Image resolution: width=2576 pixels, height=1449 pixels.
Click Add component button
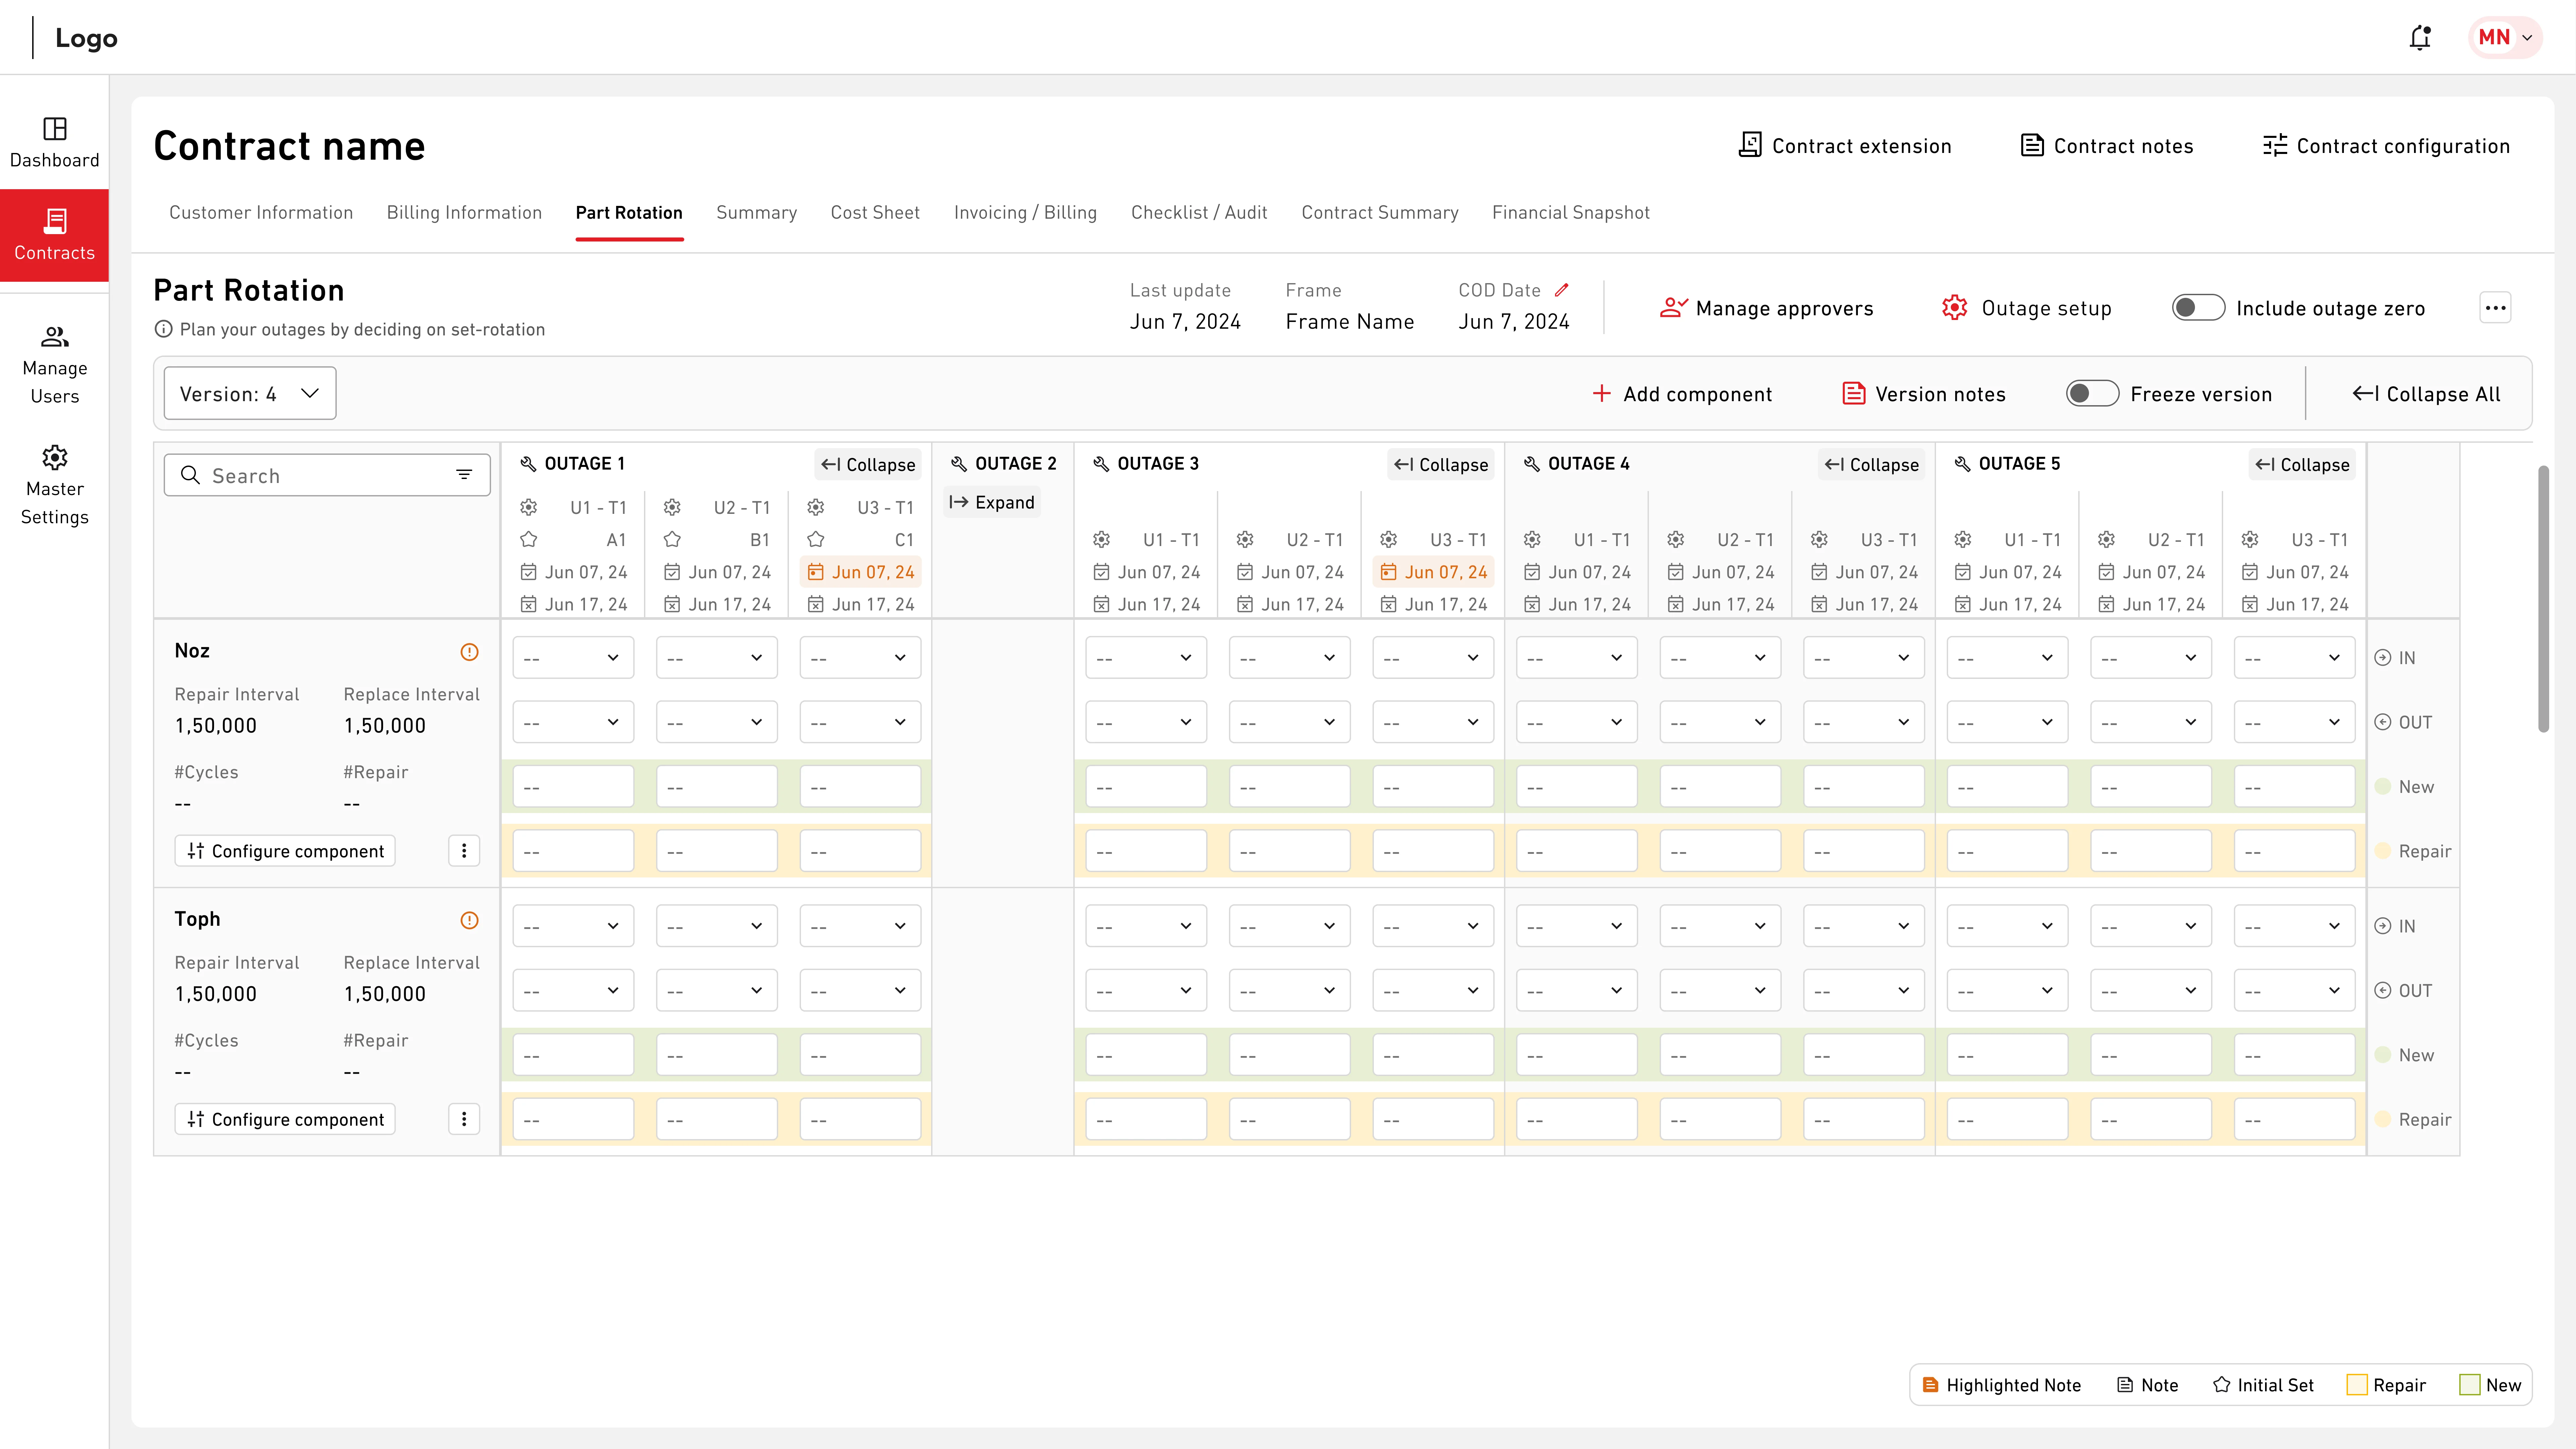[x=1682, y=394]
